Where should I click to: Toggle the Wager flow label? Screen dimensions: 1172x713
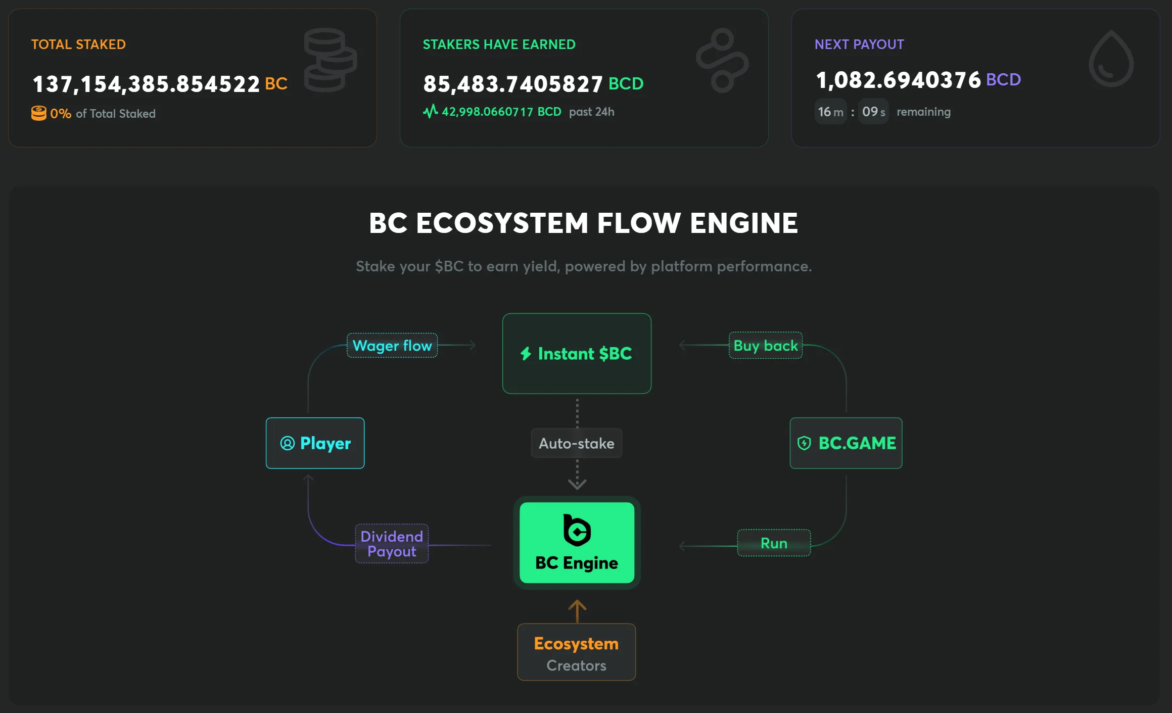pos(392,346)
